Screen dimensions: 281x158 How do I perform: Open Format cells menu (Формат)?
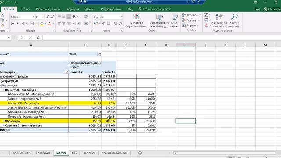[190, 25]
